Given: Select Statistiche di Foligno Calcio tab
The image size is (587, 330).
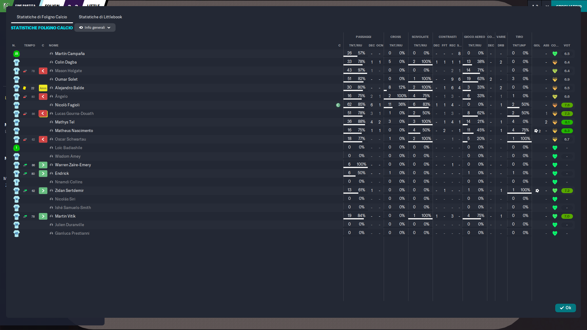Looking at the screenshot, I should [42, 17].
